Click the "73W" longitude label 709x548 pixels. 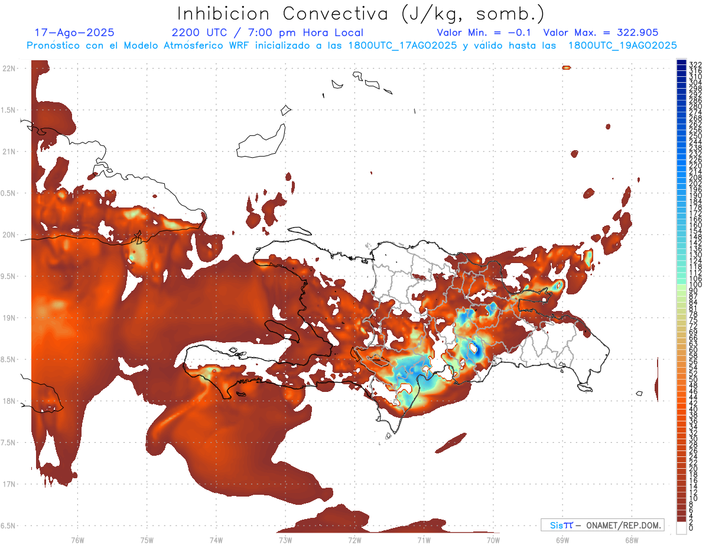point(285,540)
